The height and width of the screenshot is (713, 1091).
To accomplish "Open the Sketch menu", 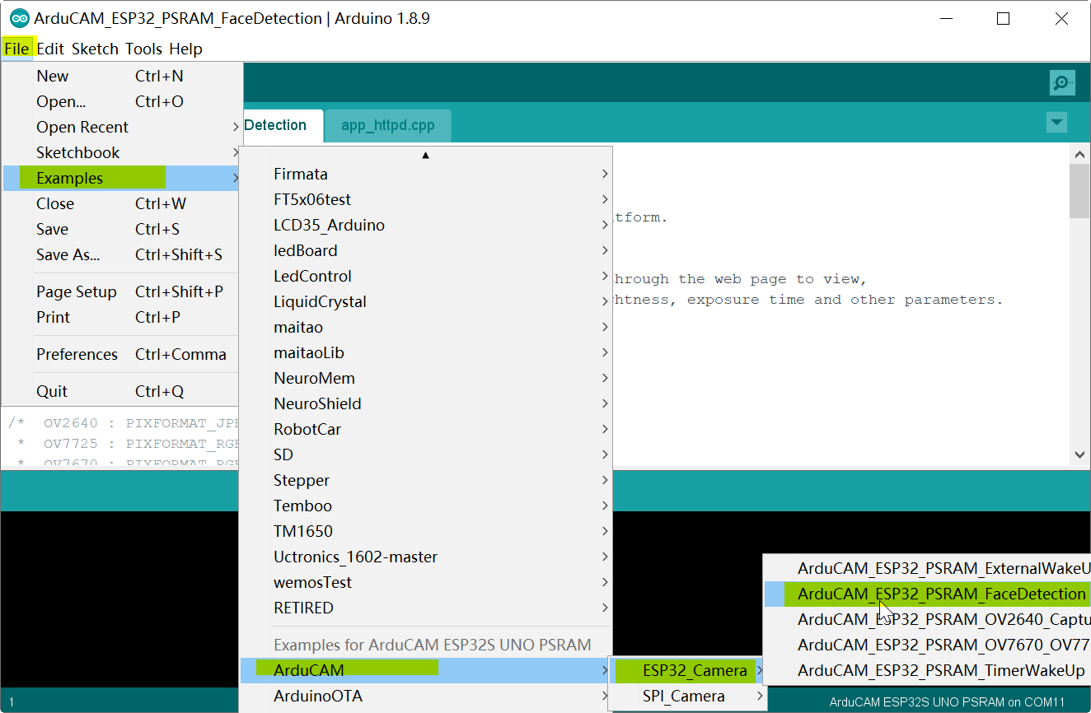I will pyautogui.click(x=95, y=49).
